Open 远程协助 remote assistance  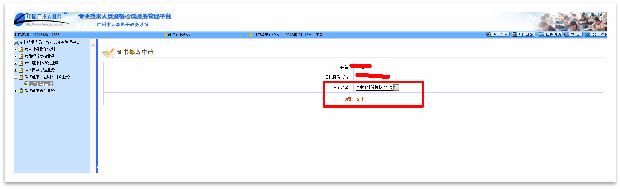coord(550,35)
